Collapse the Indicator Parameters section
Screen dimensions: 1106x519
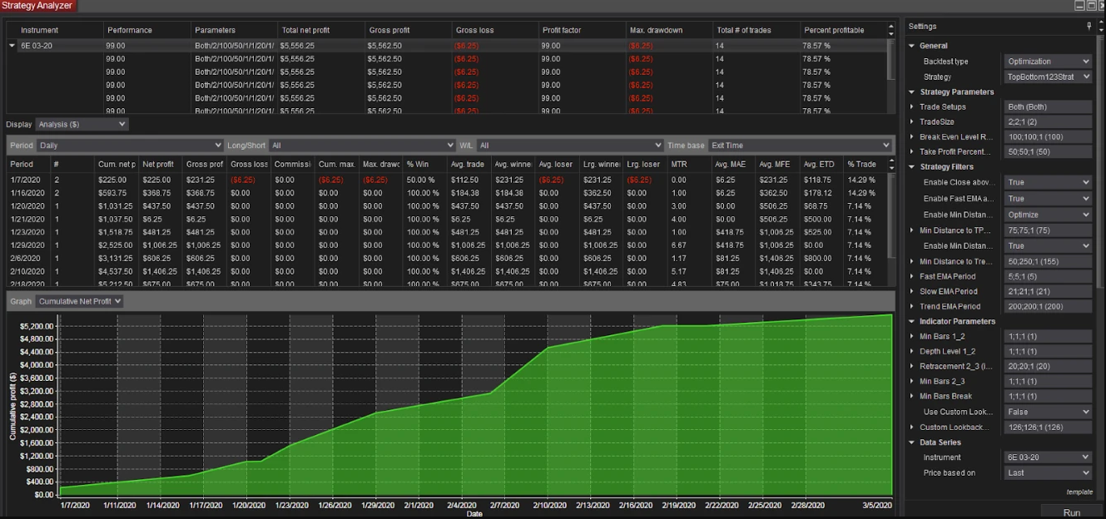(913, 321)
